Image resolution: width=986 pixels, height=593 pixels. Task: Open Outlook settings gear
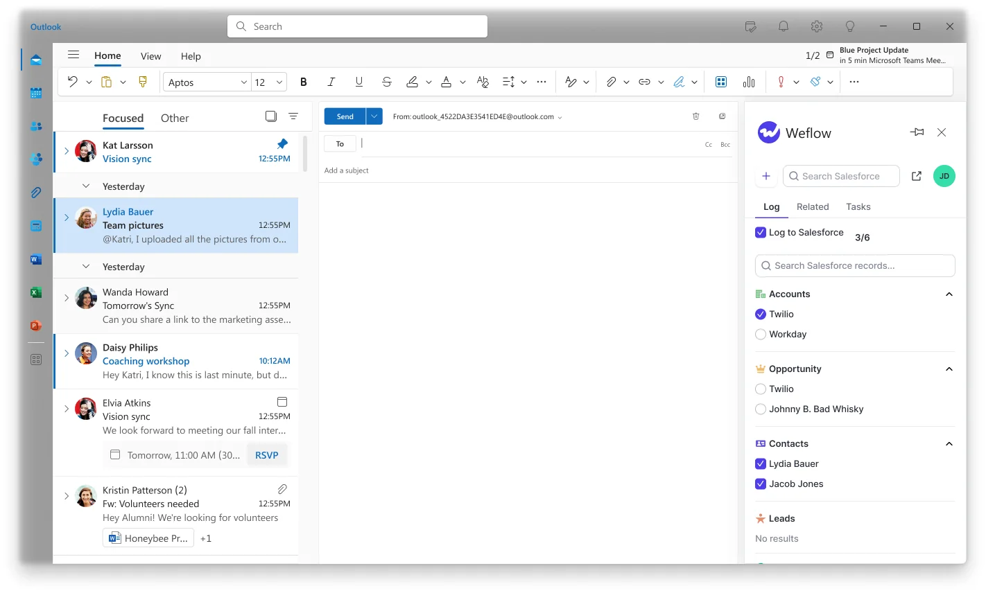pyautogui.click(x=817, y=26)
